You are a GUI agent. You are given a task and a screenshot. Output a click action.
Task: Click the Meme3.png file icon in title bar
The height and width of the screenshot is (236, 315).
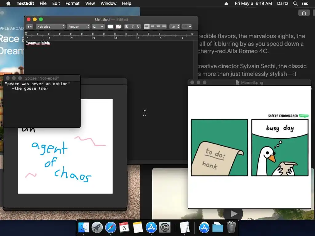(237, 82)
